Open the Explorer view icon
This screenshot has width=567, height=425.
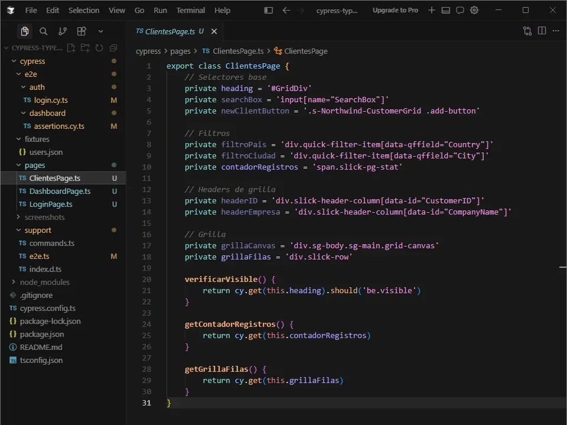point(25,31)
